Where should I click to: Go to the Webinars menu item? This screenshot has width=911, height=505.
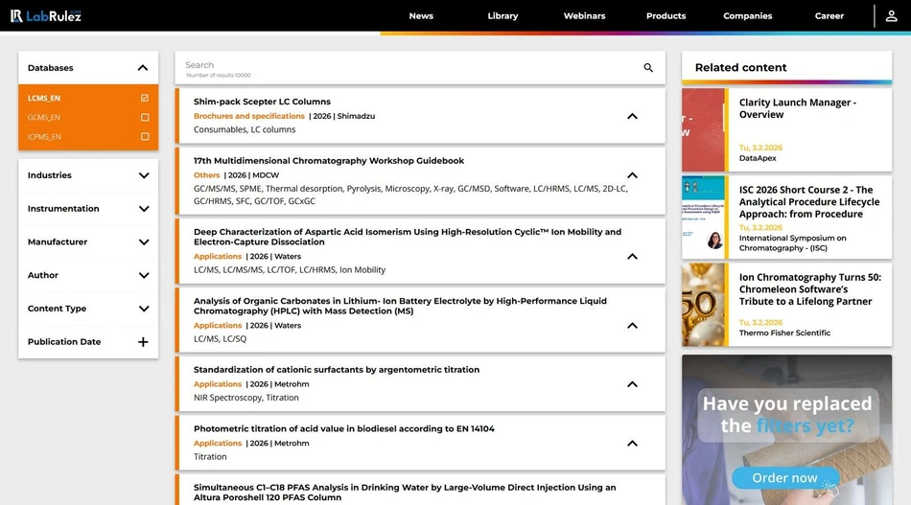tap(584, 16)
